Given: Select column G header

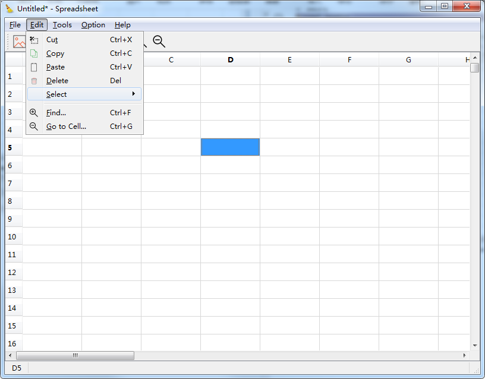Looking at the screenshot, I should tap(408, 60).
